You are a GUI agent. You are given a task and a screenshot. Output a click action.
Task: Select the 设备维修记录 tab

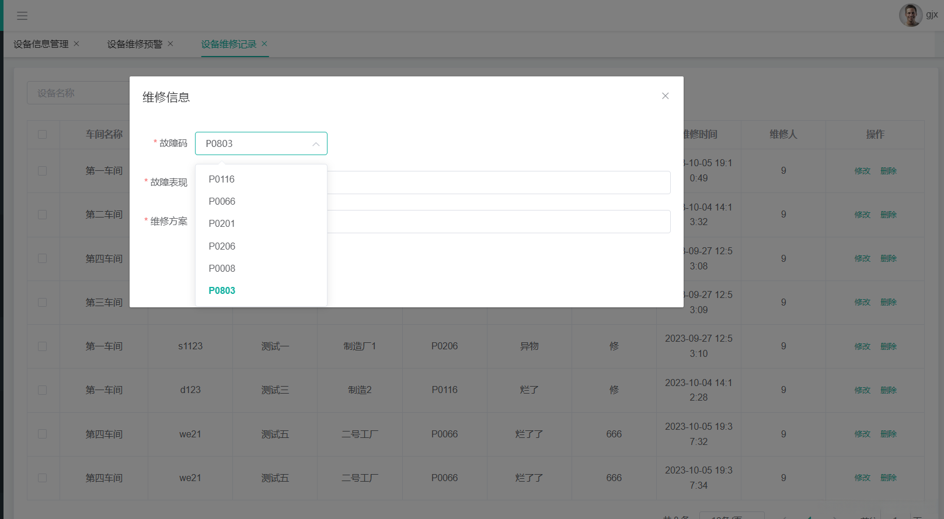point(229,44)
